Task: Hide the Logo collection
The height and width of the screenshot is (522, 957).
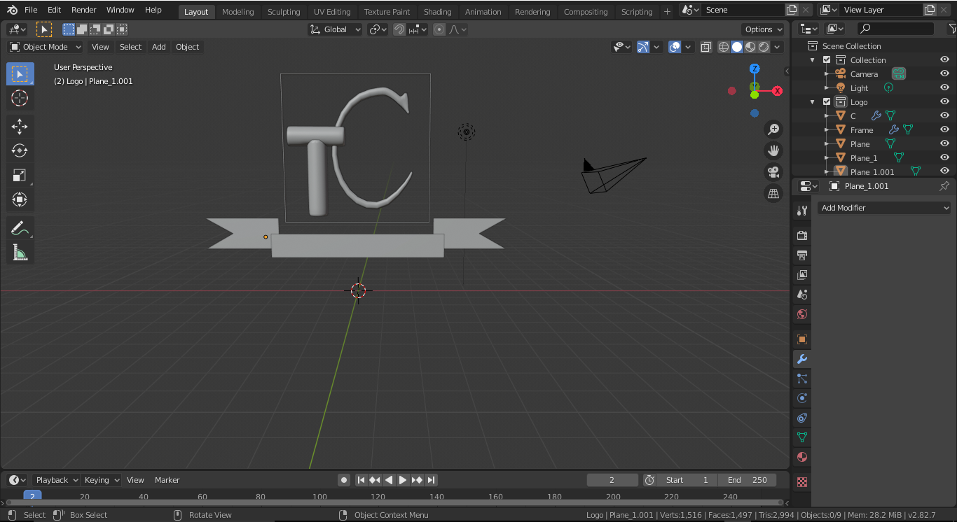Action: pos(944,102)
